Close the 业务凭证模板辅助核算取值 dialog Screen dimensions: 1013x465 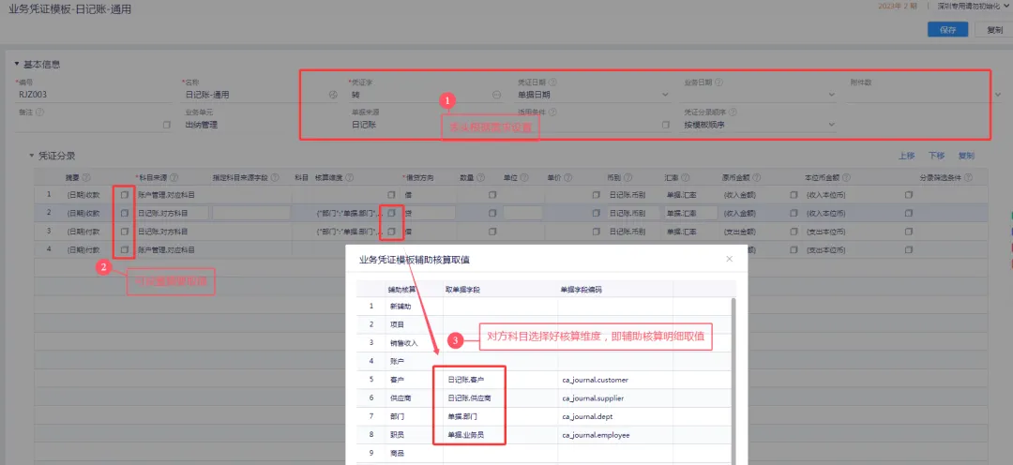pyautogui.click(x=730, y=259)
